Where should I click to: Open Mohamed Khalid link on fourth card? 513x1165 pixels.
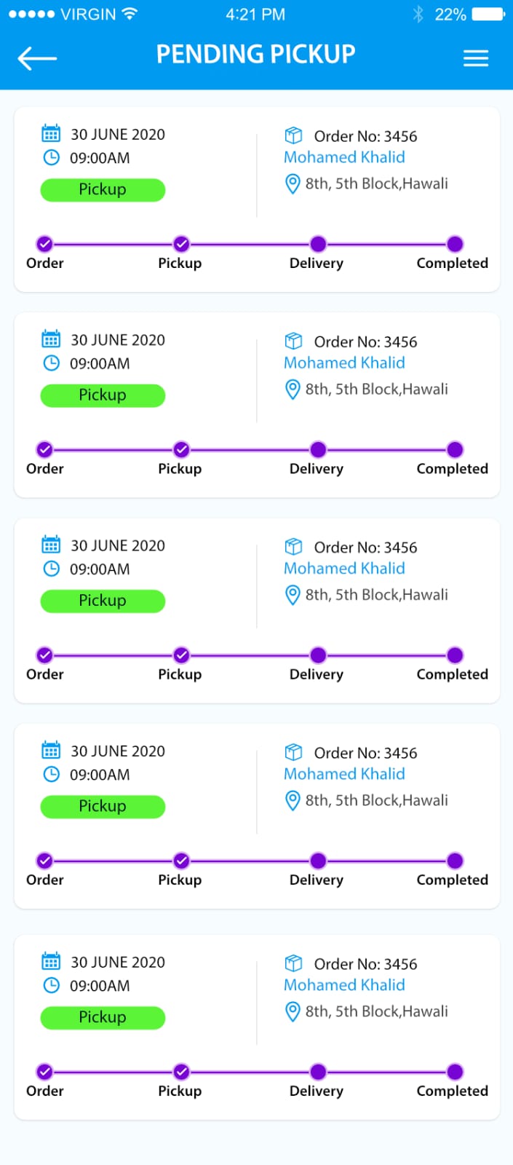pyautogui.click(x=344, y=774)
